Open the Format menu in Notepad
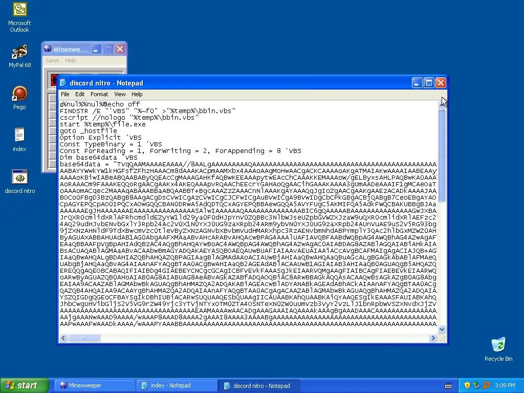The image size is (524, 393). (x=99, y=94)
